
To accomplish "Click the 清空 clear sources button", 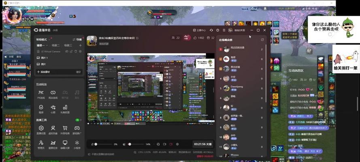I will coord(79,72).
